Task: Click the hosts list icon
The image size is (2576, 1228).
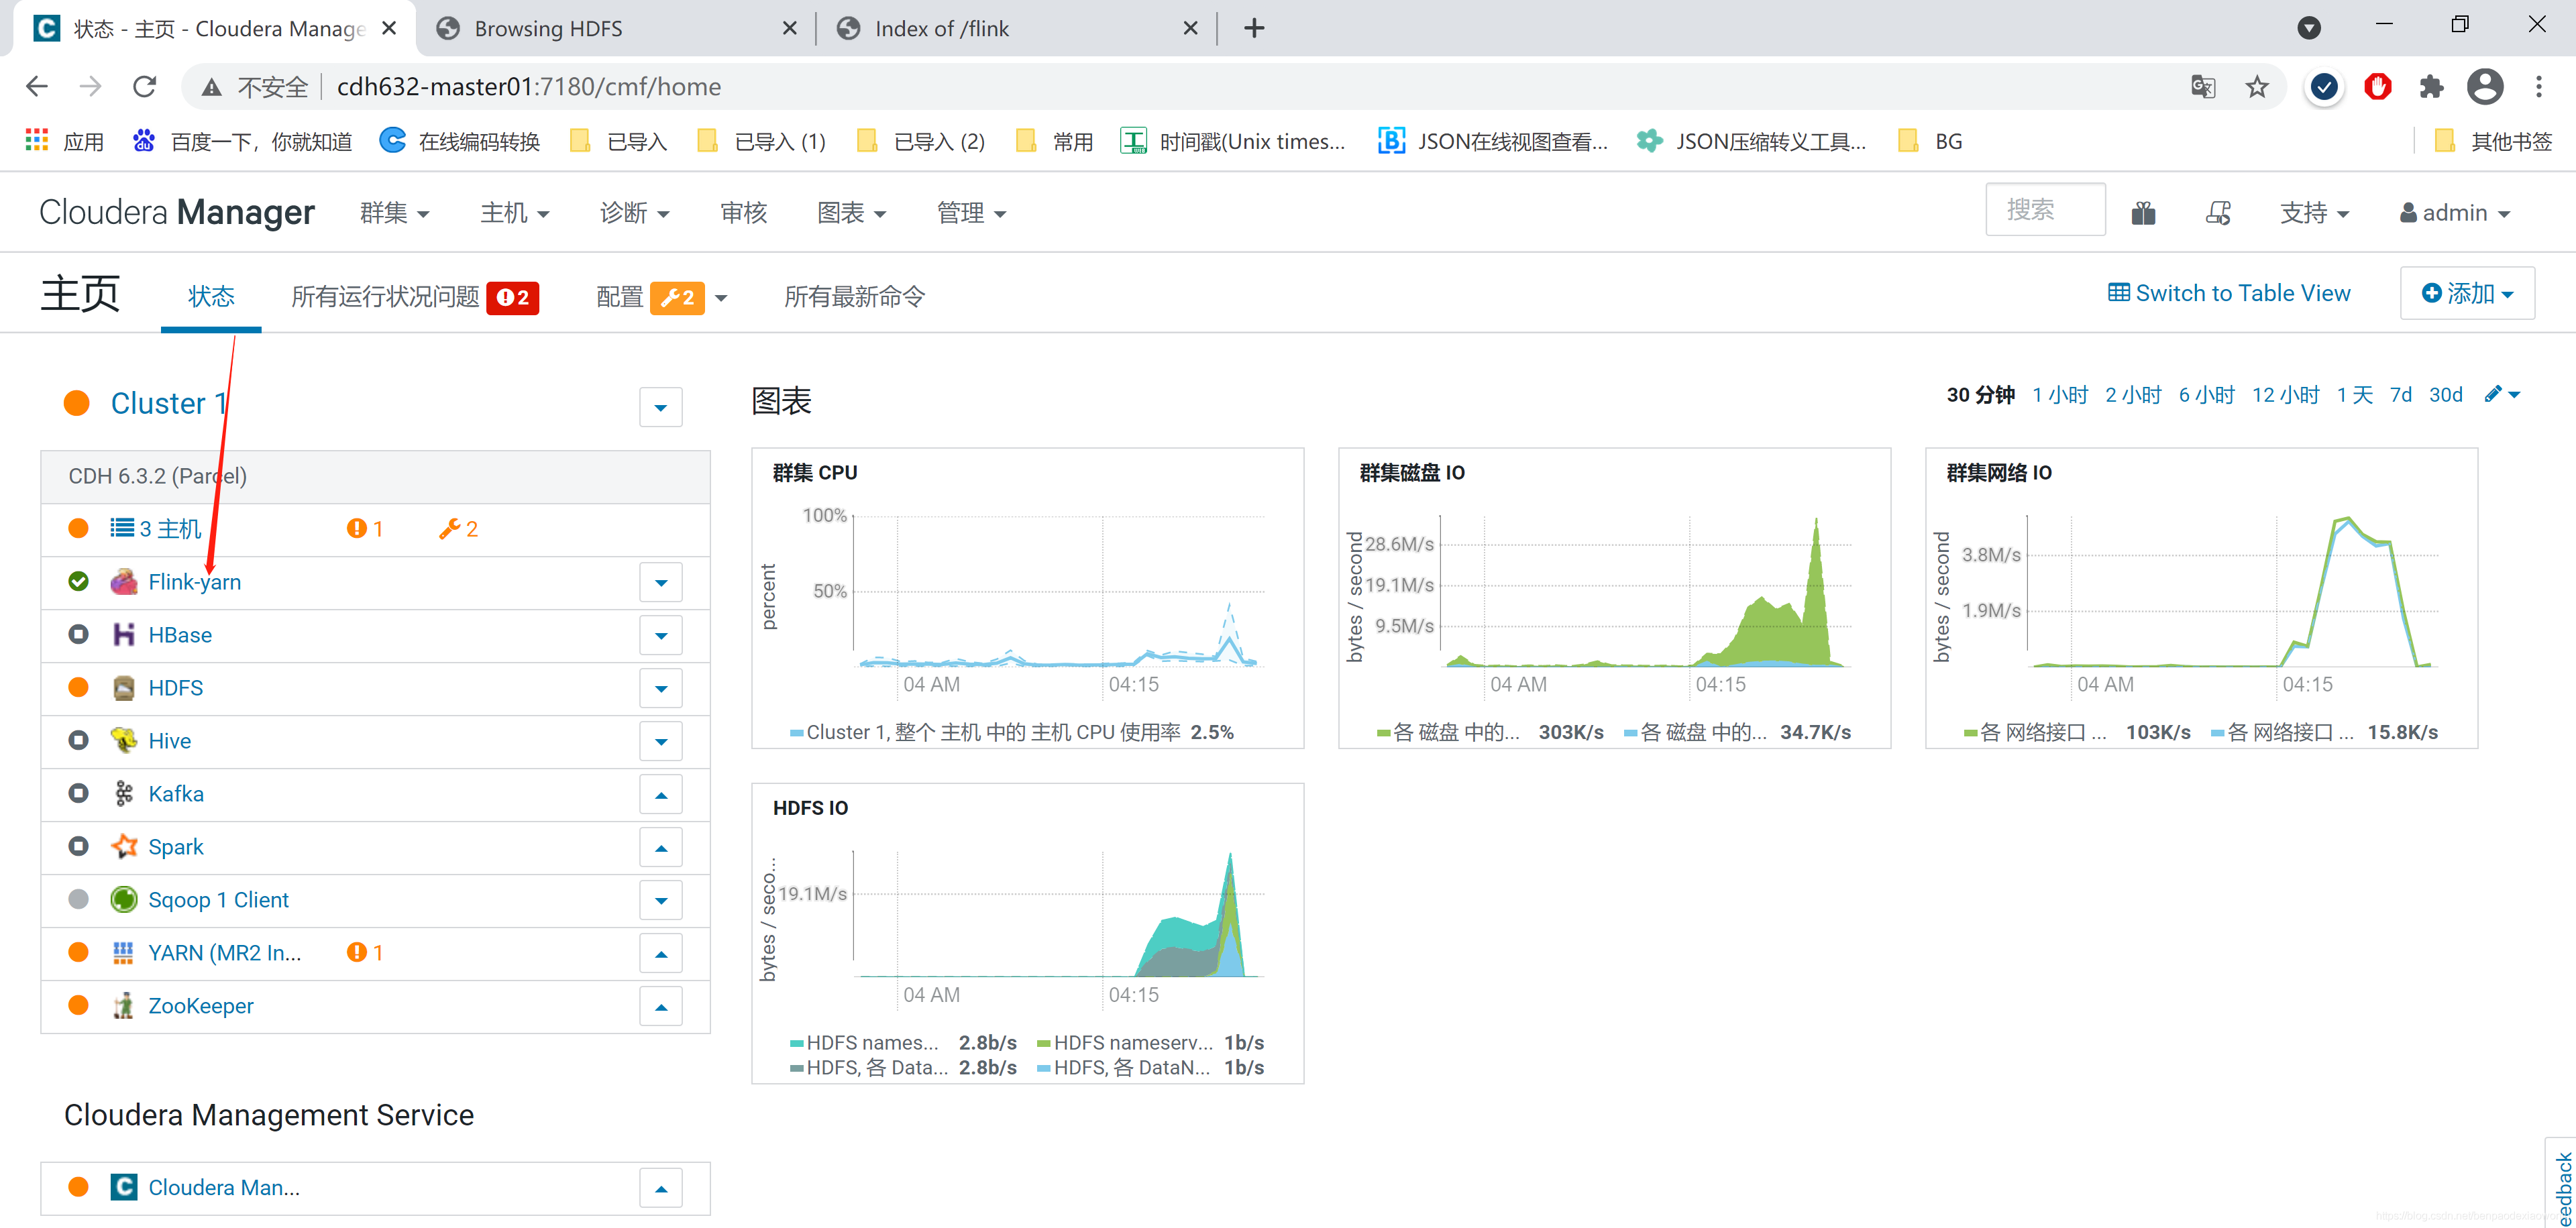Action: (122, 528)
